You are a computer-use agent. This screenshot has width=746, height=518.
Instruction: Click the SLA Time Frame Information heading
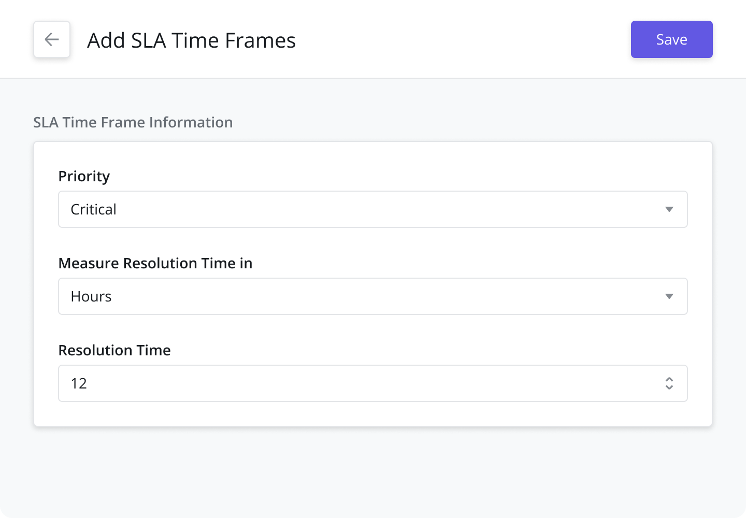(133, 122)
